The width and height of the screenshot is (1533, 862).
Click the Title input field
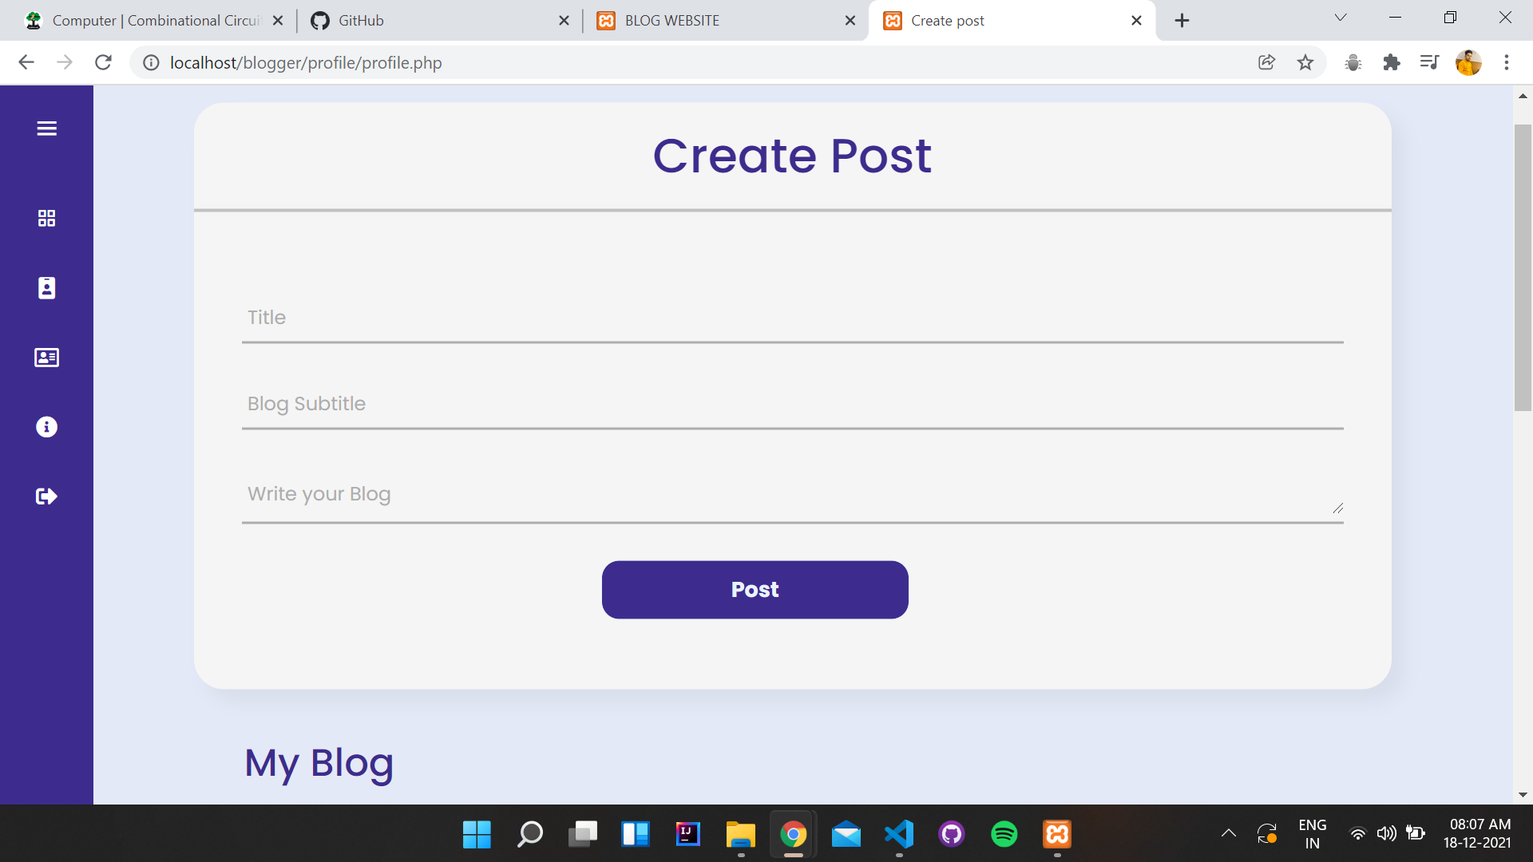[x=792, y=318]
